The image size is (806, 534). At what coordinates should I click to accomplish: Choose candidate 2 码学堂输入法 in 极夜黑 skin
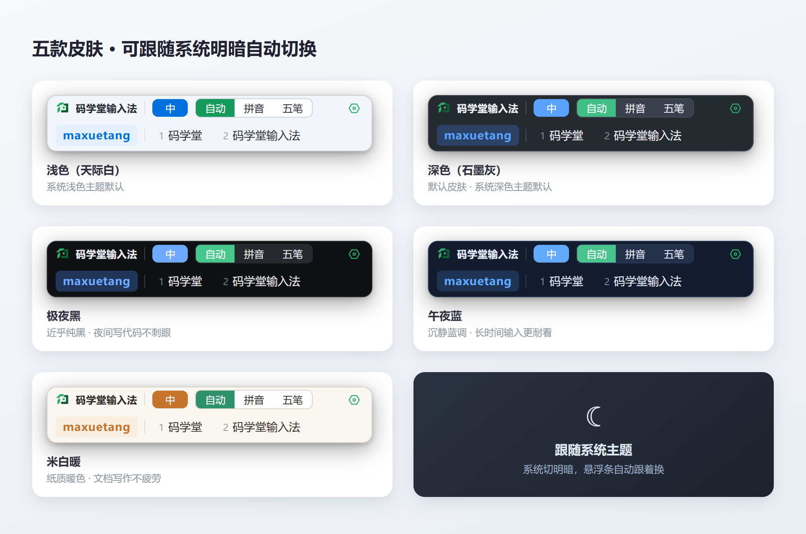[x=262, y=281]
